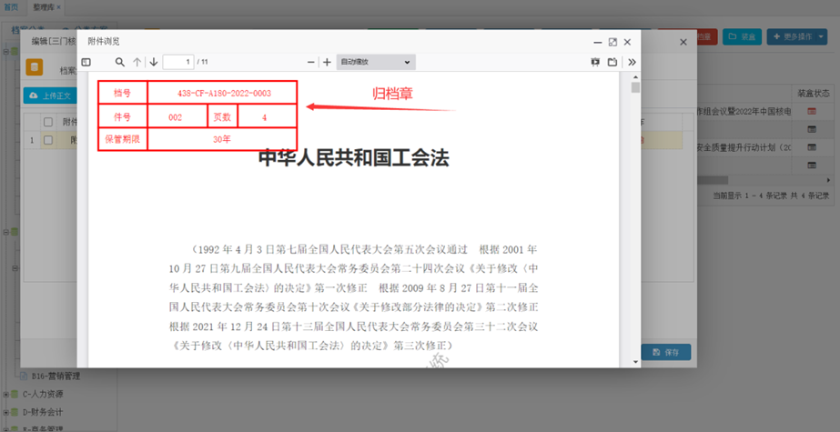Open the find-in-document search icon
The height and width of the screenshot is (432, 840).
point(120,62)
